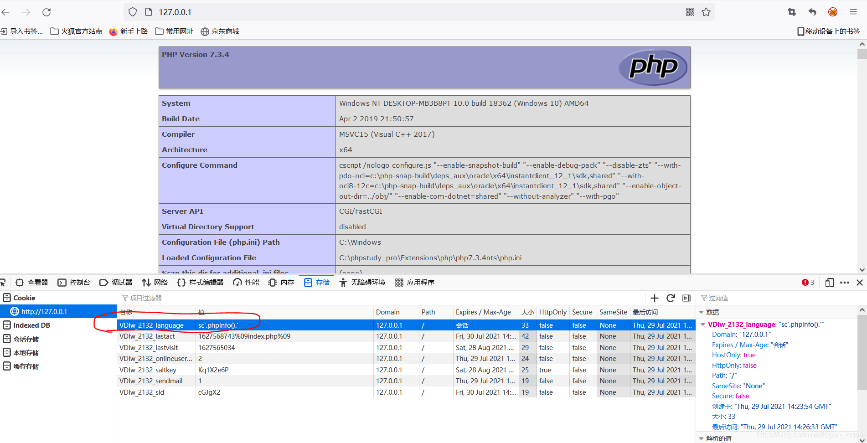Sort cookies by 最后访问 column header
Screen dimensions: 867x443
coord(663,312)
